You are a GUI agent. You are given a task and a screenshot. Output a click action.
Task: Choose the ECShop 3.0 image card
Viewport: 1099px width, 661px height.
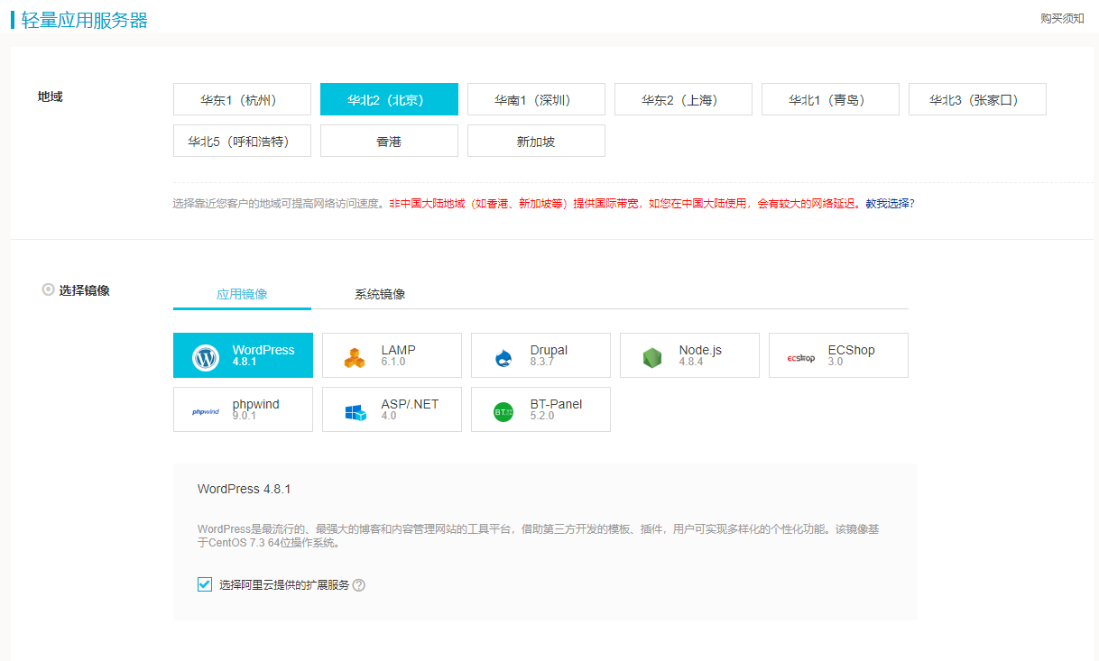(838, 355)
